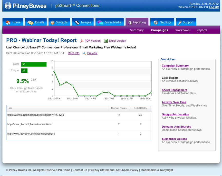Click the chart point at 18th 10AM

[54, 72]
